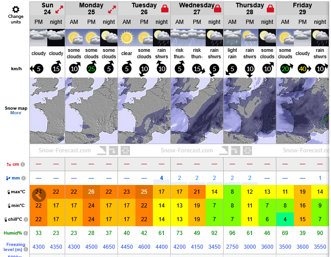Open Sunday snow map thumbnail
The image size is (331, 257).
47,111
